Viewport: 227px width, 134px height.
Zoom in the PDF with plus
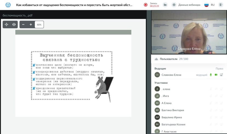coord(31,24)
